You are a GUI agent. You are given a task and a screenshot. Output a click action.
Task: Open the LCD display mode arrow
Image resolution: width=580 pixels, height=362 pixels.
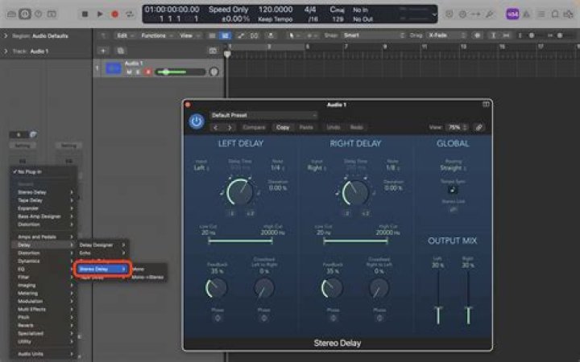tap(434, 14)
